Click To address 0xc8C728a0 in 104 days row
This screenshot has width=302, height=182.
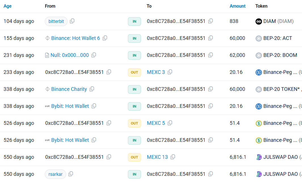176,21
